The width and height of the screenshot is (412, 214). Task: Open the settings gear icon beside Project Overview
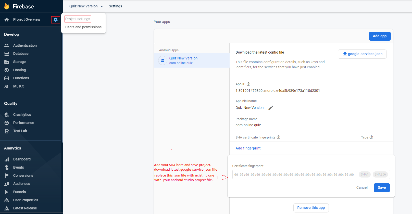56,20
